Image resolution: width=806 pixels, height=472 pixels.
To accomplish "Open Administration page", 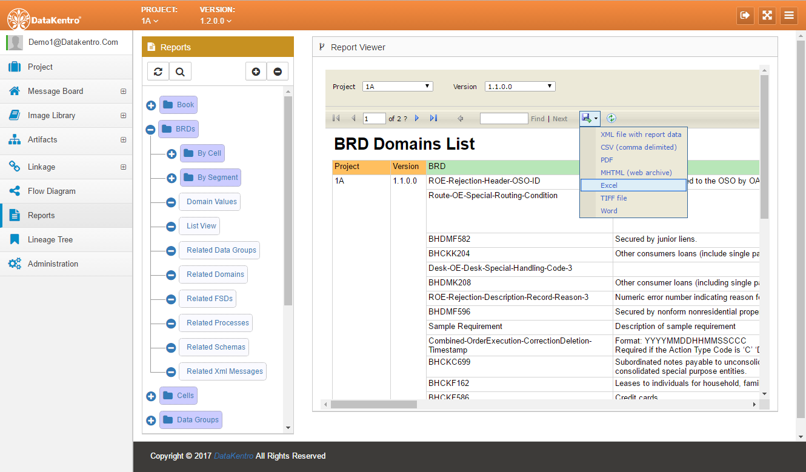I will click(66, 264).
